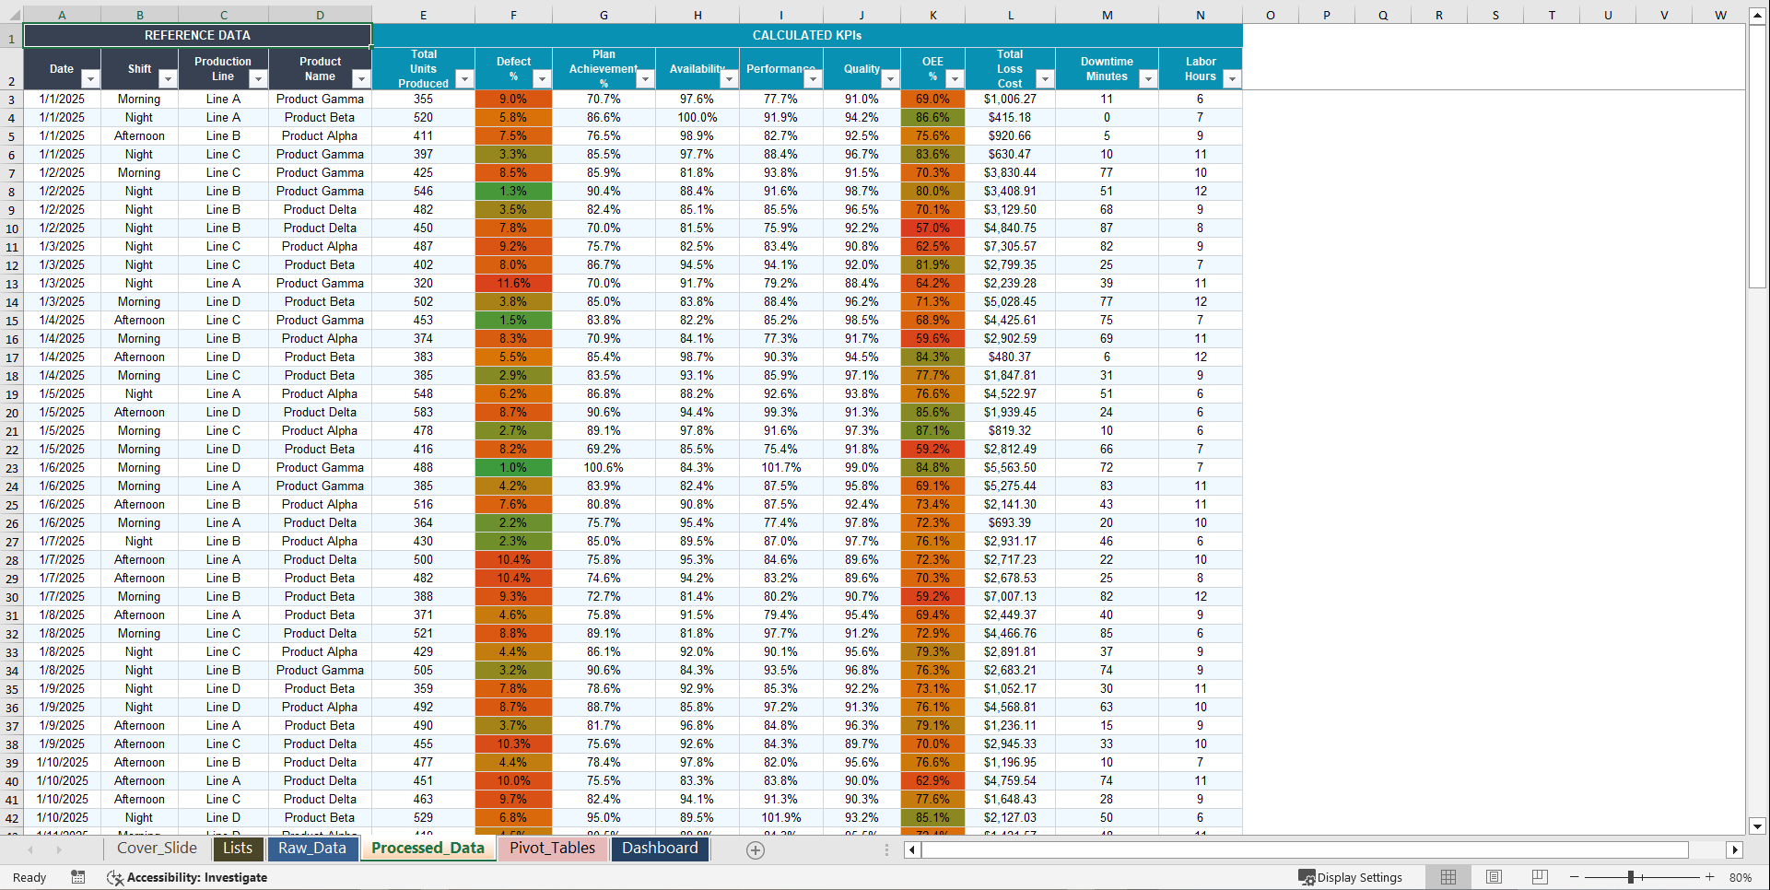Add a new worksheet with the plus icon
Screen dimensions: 1770x890
tap(755, 849)
